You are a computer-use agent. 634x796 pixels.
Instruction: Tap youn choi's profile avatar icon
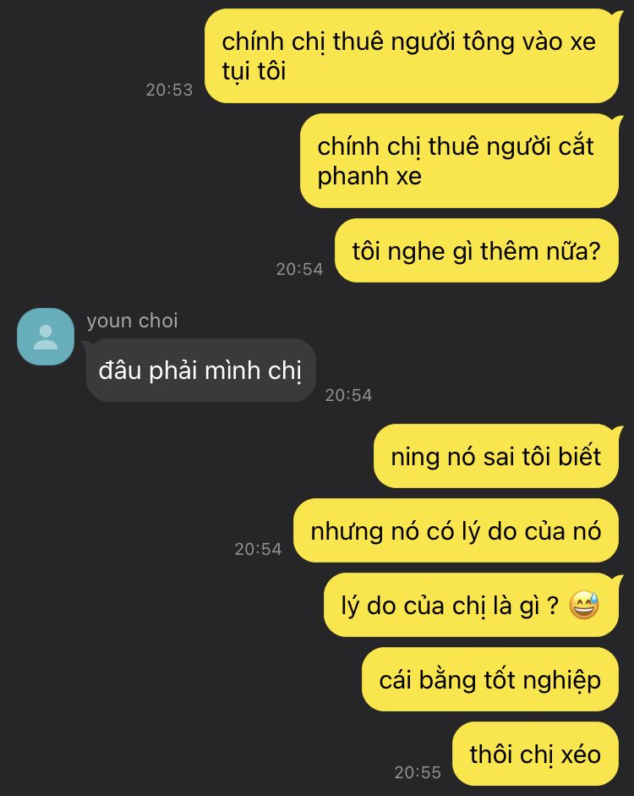pos(46,337)
